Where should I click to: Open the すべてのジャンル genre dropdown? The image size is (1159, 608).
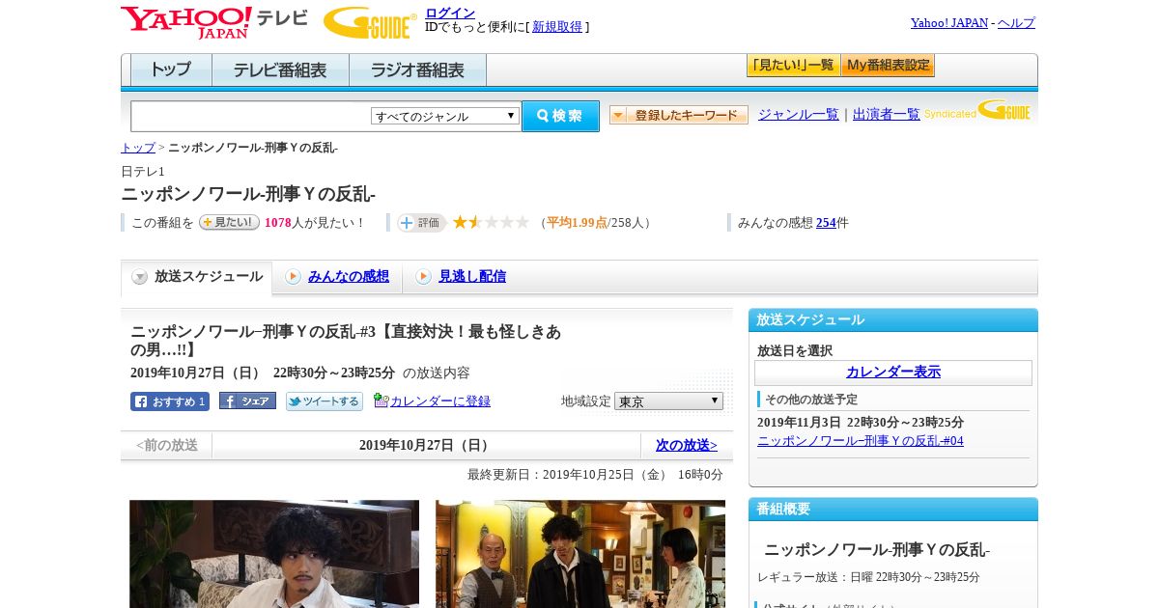click(x=445, y=116)
